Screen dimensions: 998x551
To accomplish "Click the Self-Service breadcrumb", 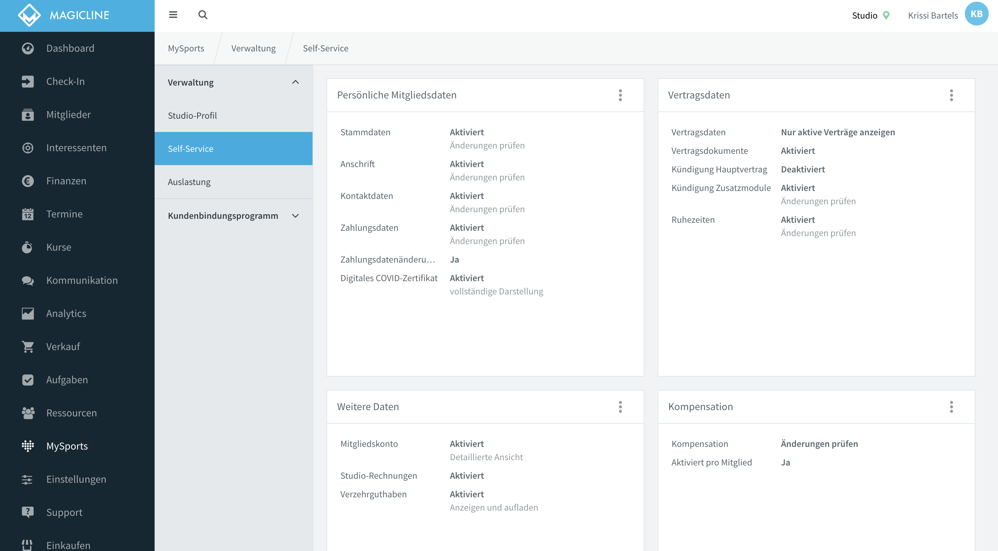I will tap(325, 48).
